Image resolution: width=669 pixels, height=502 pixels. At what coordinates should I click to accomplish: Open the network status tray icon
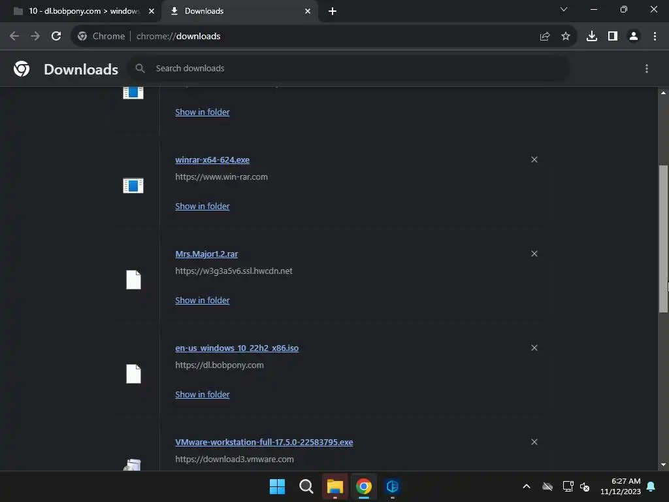click(x=568, y=486)
